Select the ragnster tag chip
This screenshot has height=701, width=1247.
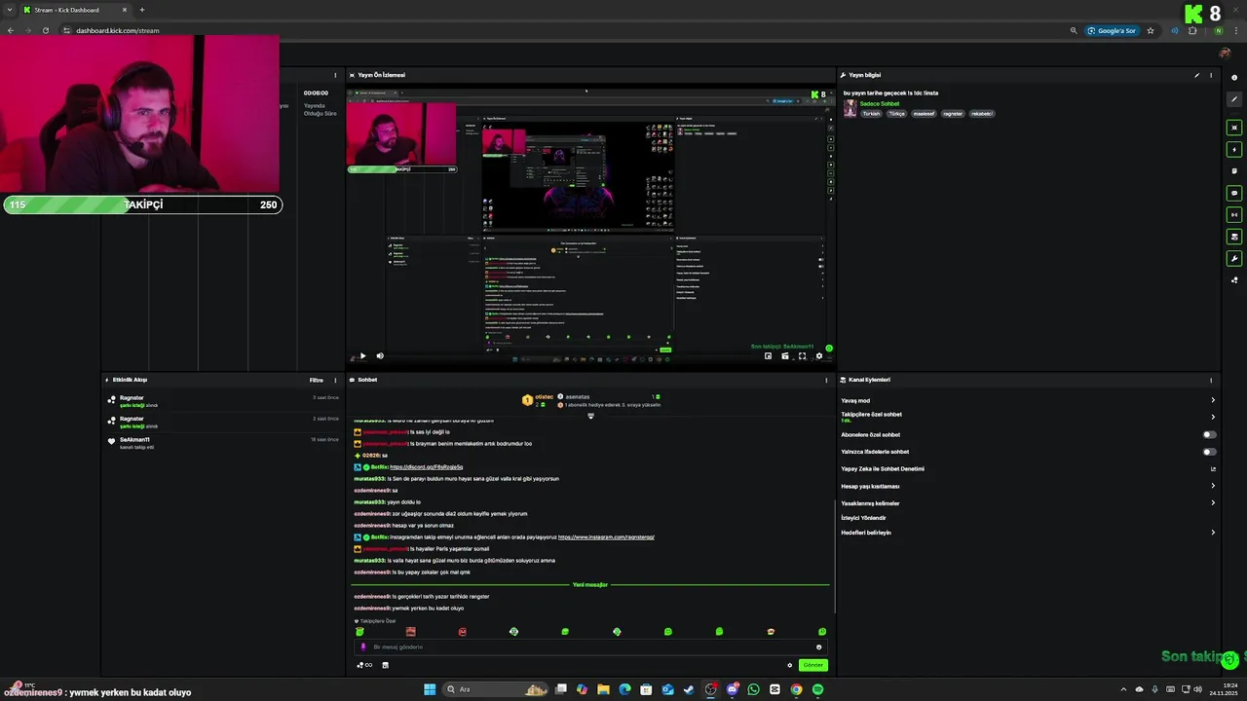pos(953,114)
